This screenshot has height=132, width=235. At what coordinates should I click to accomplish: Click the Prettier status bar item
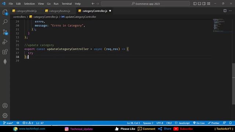click(214, 123)
